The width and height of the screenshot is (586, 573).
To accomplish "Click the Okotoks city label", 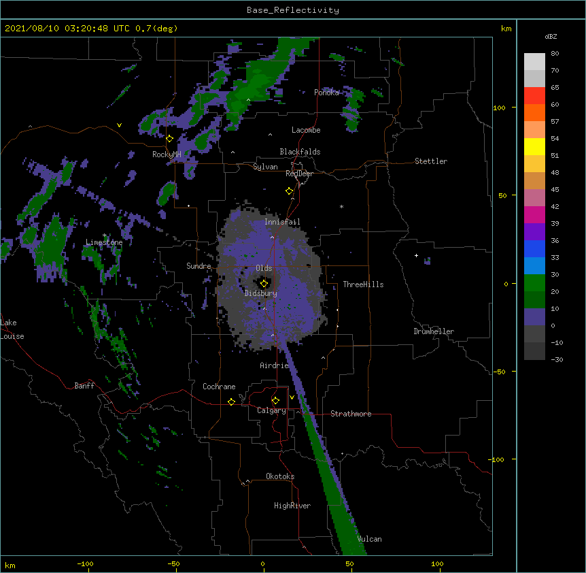I will click(280, 476).
